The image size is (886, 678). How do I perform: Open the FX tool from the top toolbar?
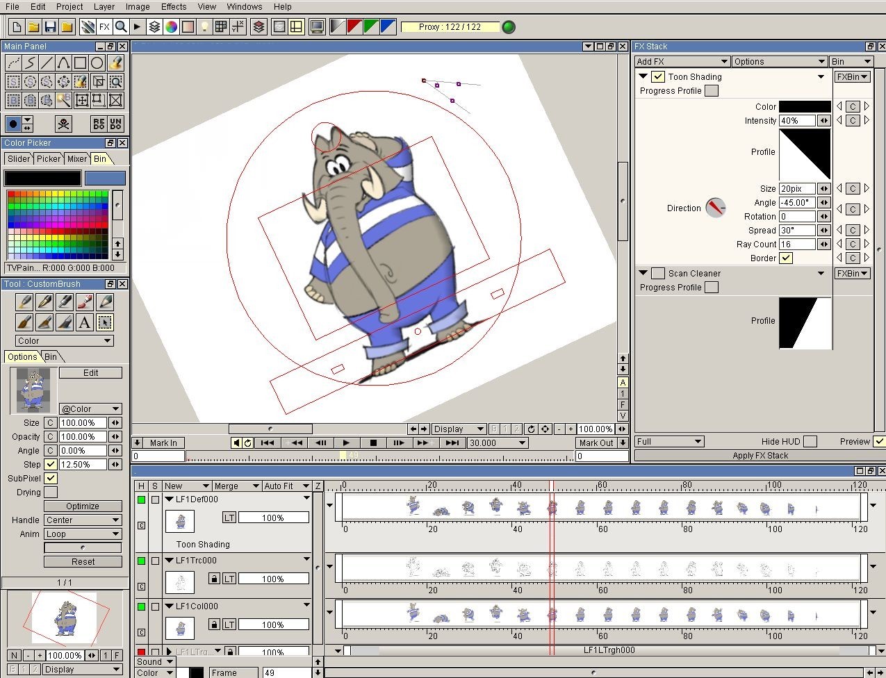(104, 26)
